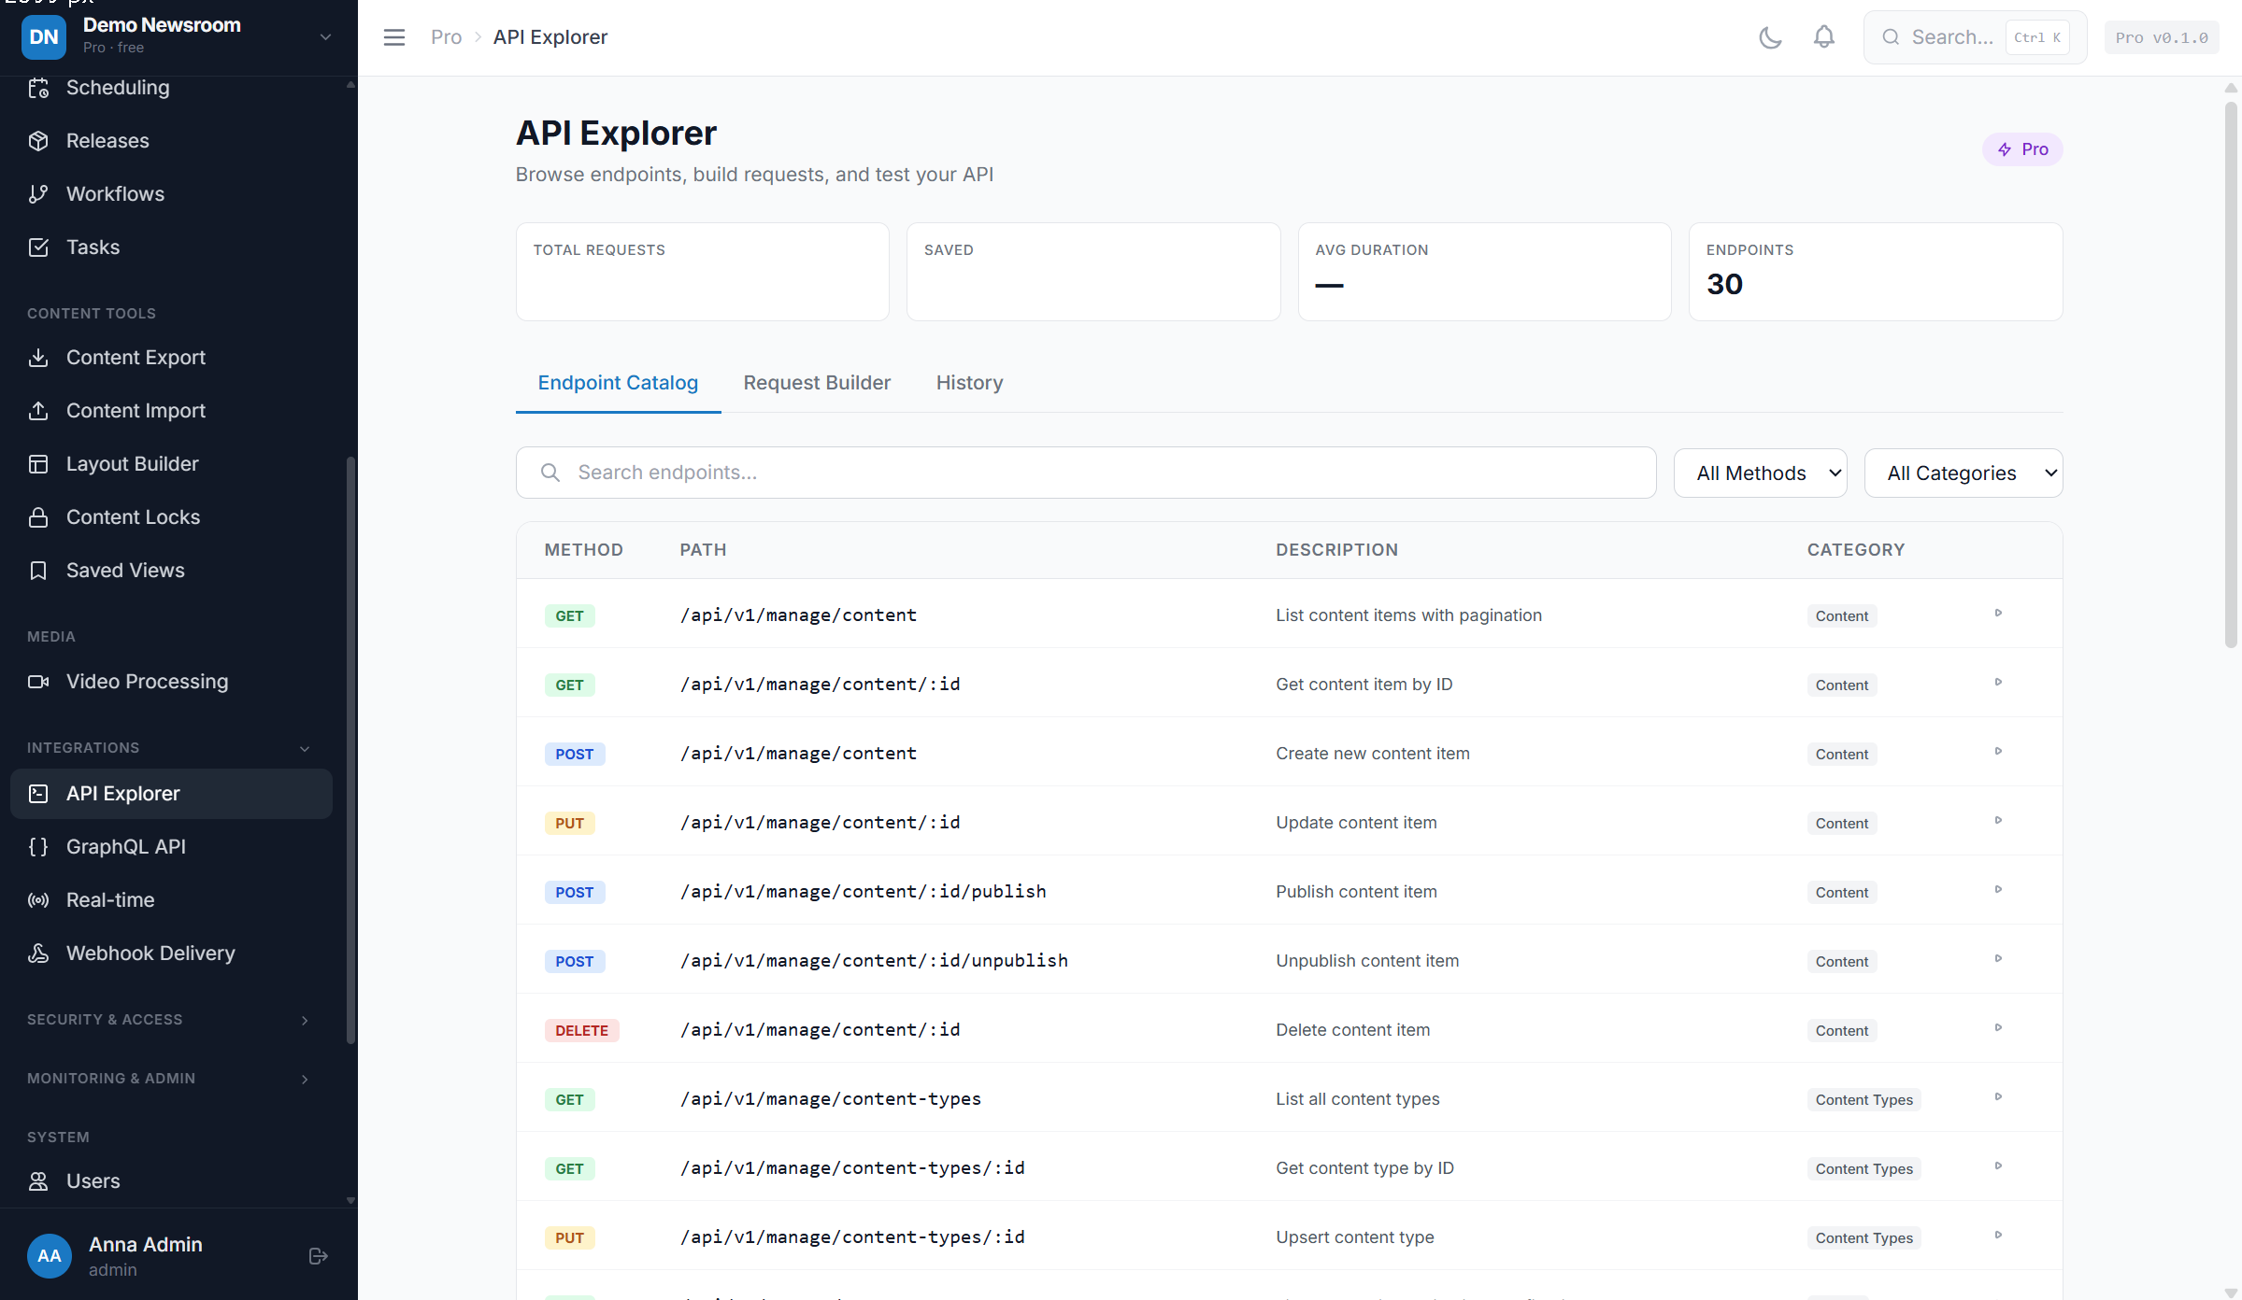Open the Layout Builder

click(171, 464)
